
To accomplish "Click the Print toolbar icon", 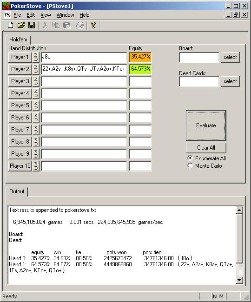I will click(x=80, y=25).
